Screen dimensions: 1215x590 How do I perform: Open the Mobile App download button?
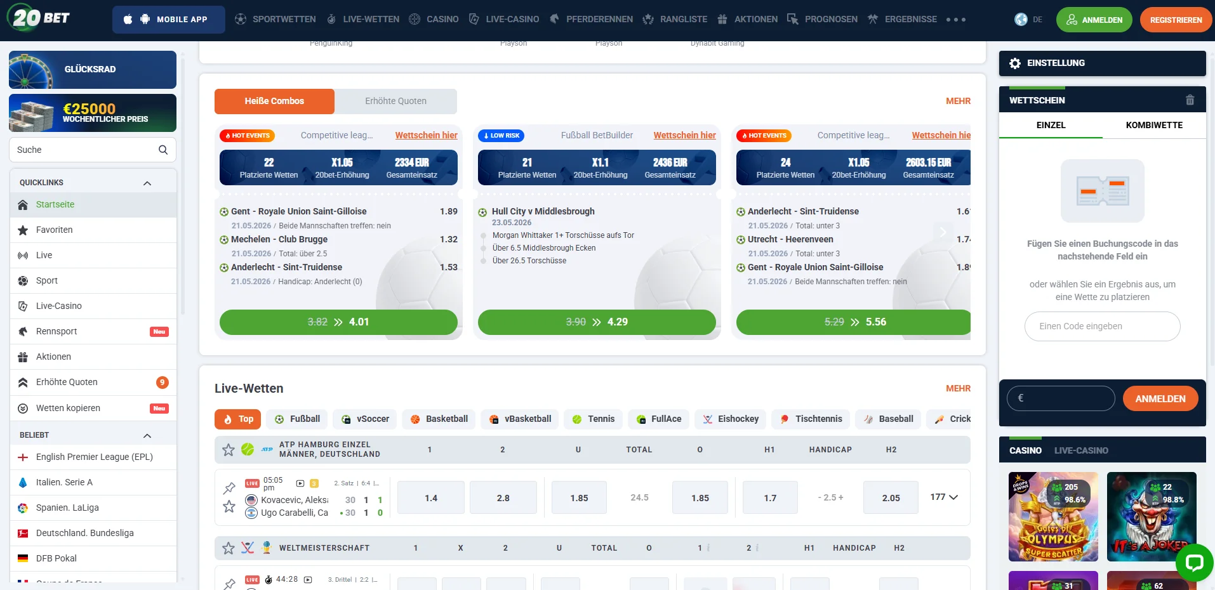click(x=169, y=20)
